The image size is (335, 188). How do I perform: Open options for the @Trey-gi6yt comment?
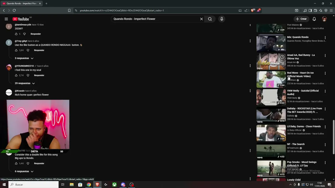(250, 41)
